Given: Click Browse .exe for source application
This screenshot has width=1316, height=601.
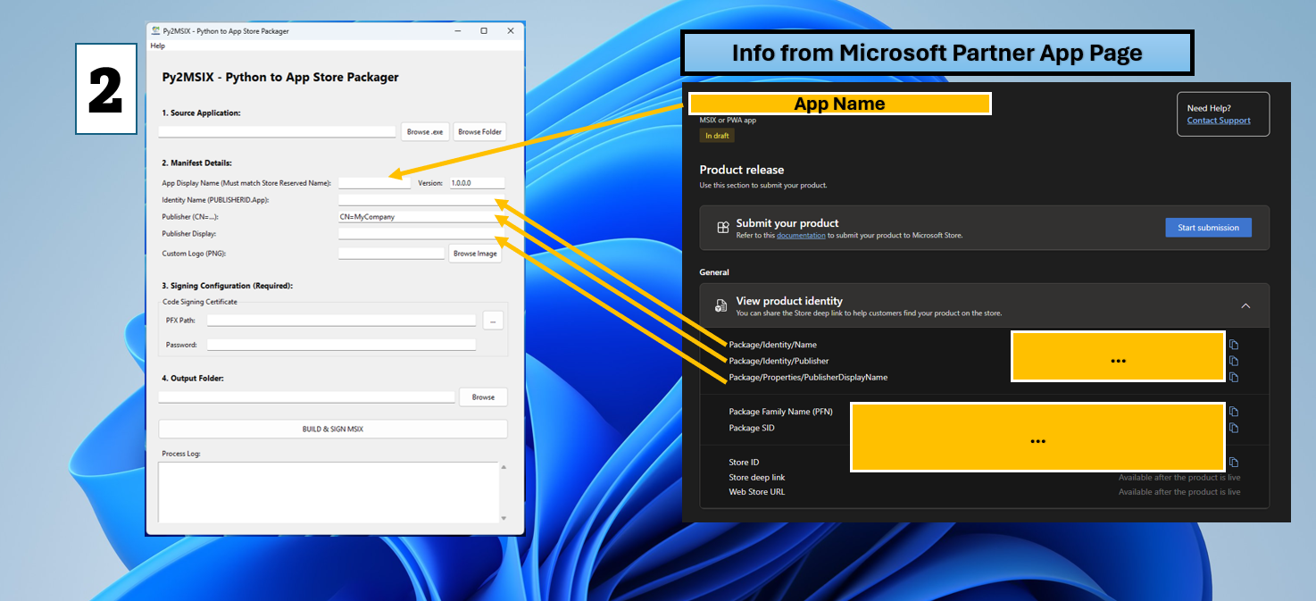Looking at the screenshot, I should (425, 131).
